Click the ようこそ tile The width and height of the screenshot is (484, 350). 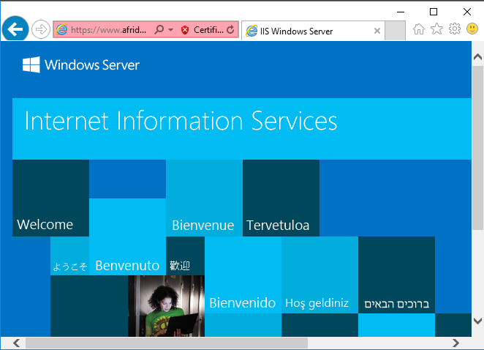point(69,256)
